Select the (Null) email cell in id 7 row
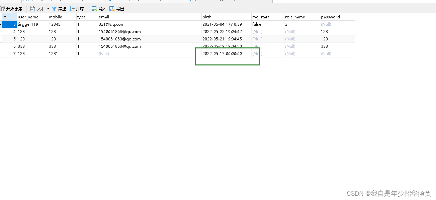Screen dimensions: 436x200 [x=150, y=54]
